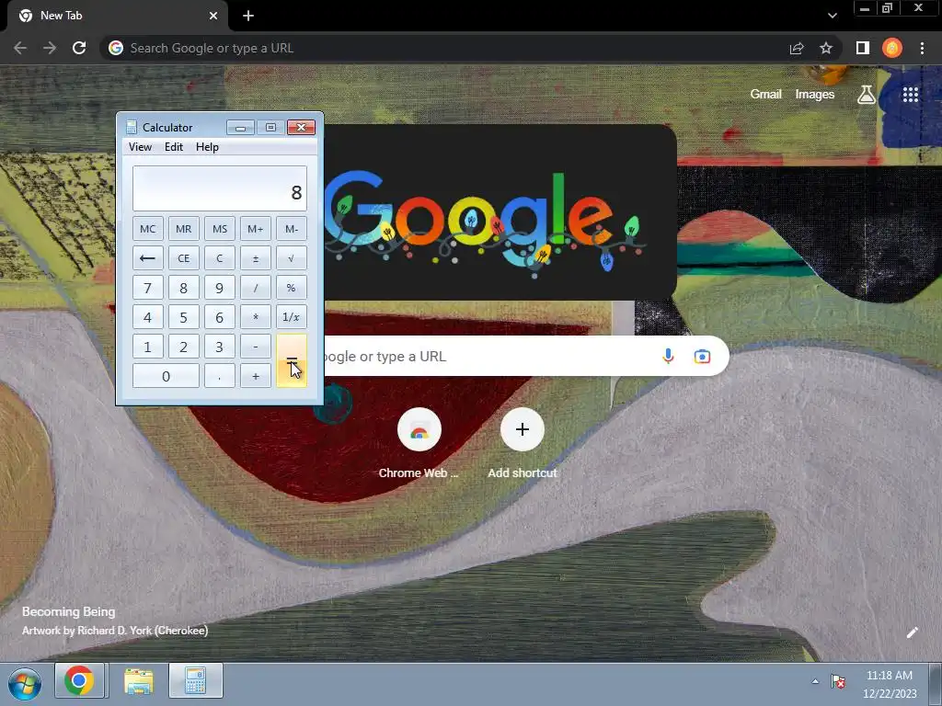
Task: Click digit 9 in Calculator
Action: point(219,288)
